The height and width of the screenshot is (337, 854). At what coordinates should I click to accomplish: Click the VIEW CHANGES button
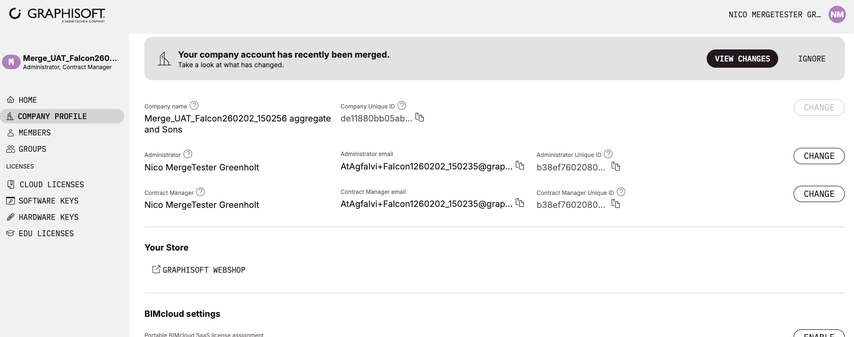(742, 59)
